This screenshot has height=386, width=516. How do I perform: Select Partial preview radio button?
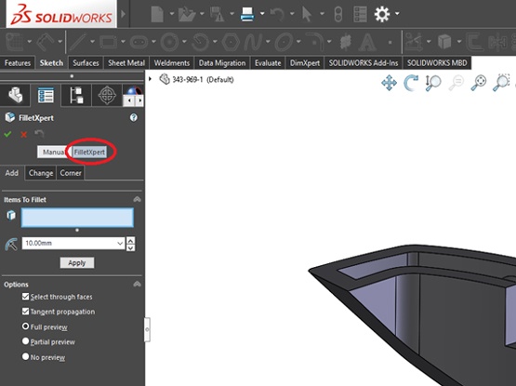coord(25,341)
